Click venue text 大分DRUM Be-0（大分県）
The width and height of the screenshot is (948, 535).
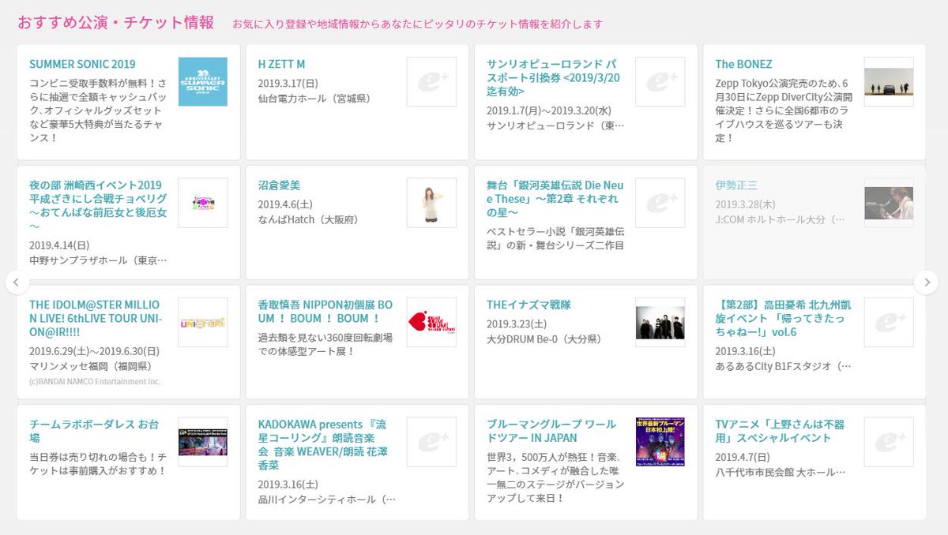click(544, 339)
